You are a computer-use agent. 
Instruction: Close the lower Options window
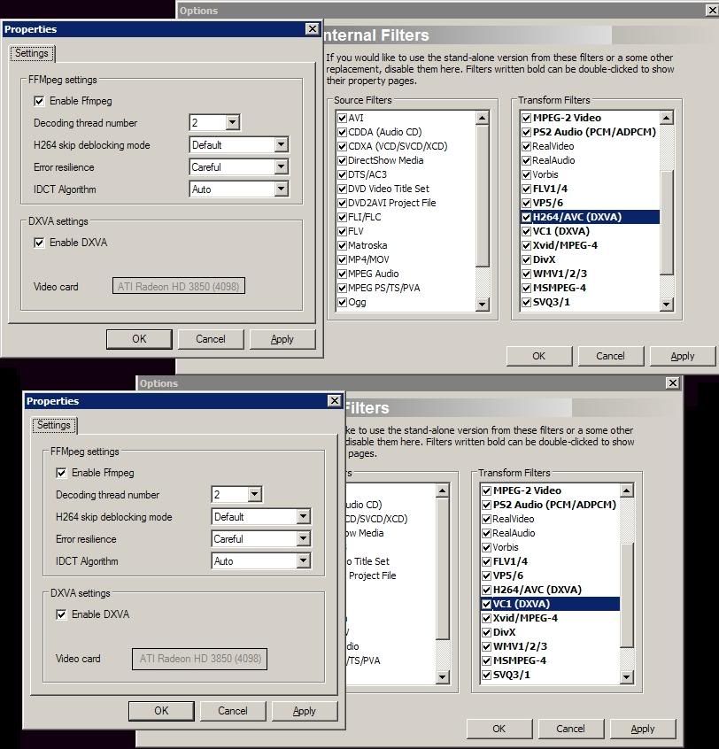[x=669, y=382]
